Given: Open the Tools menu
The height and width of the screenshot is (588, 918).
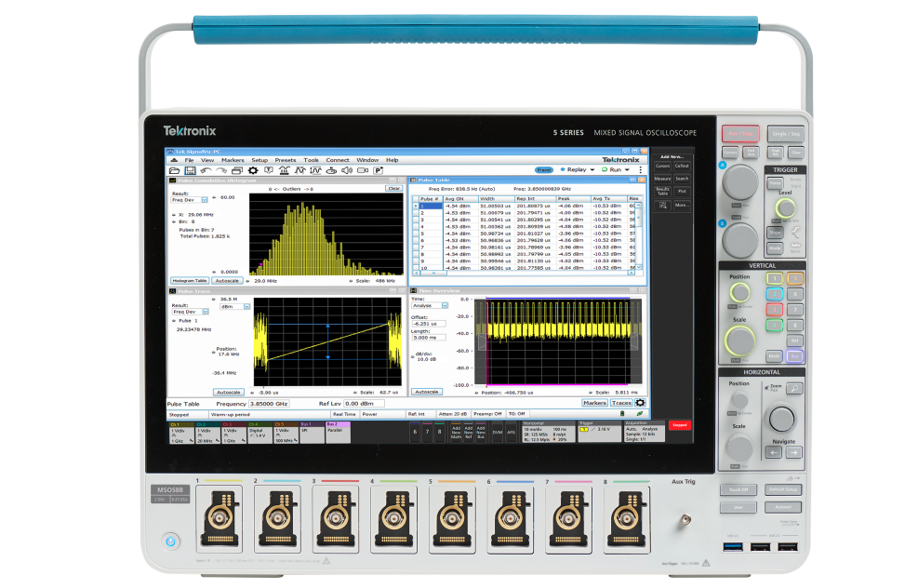Looking at the screenshot, I should click(311, 160).
